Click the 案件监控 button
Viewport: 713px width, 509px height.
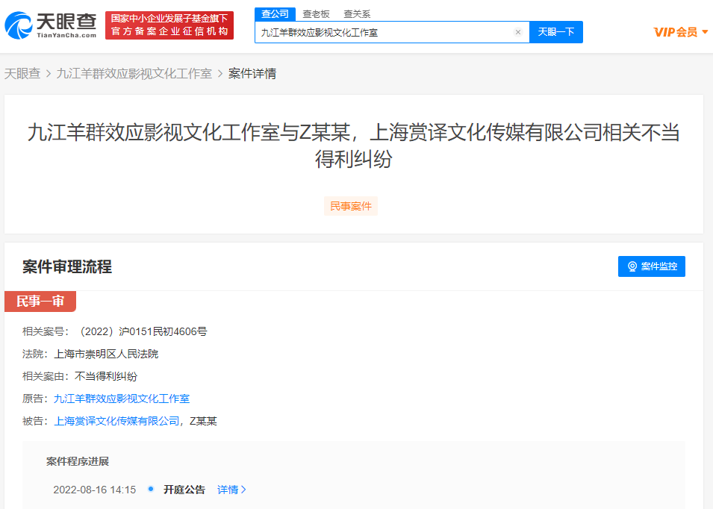(652, 266)
